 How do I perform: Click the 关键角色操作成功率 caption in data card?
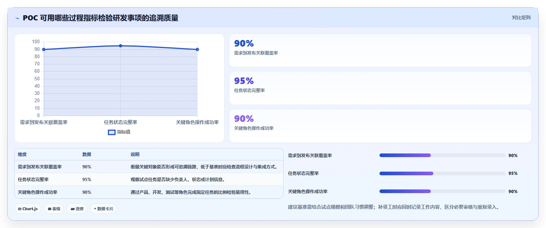(254, 128)
